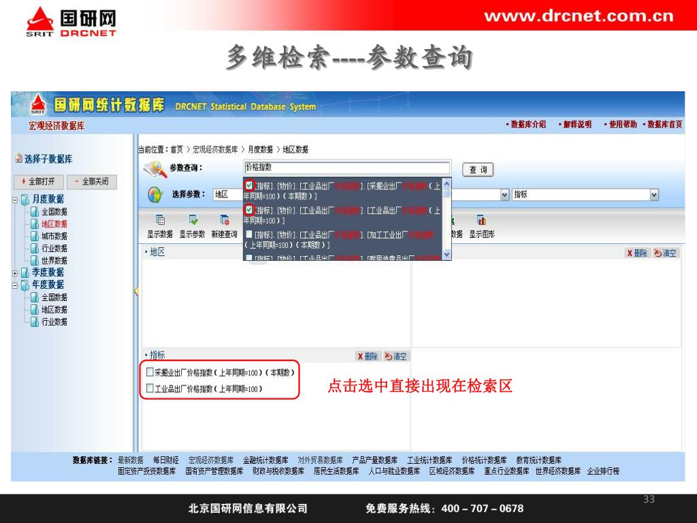Click 宏观经济数据库 in the breadcrumb
This screenshot has width=697, height=523.
point(215,149)
